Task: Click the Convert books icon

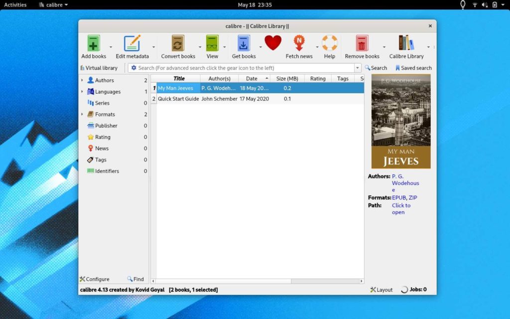Action: (178, 44)
